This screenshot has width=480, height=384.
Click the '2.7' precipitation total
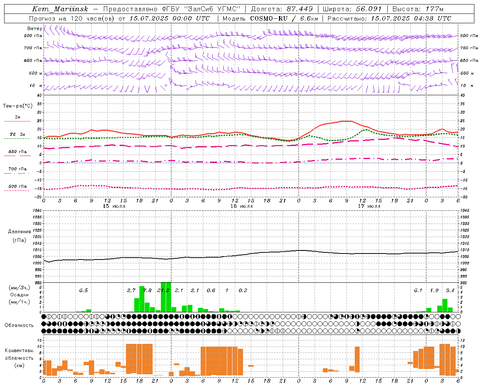pos(131,291)
